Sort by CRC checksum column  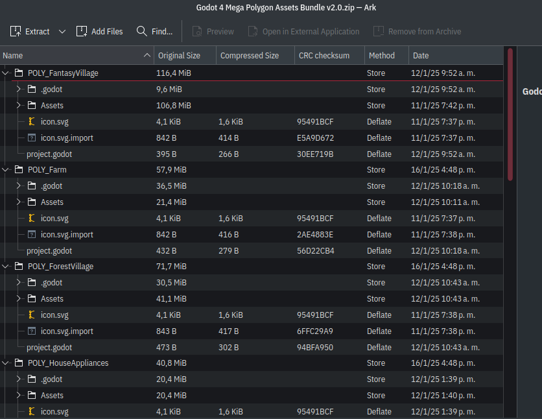[x=329, y=55]
